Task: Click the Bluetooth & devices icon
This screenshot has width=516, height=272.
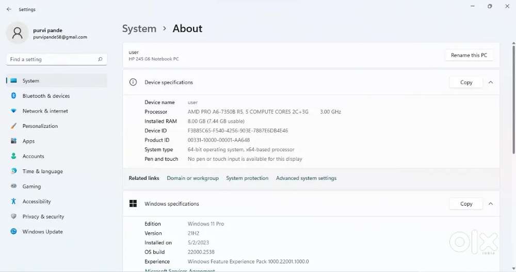Action: coord(13,96)
